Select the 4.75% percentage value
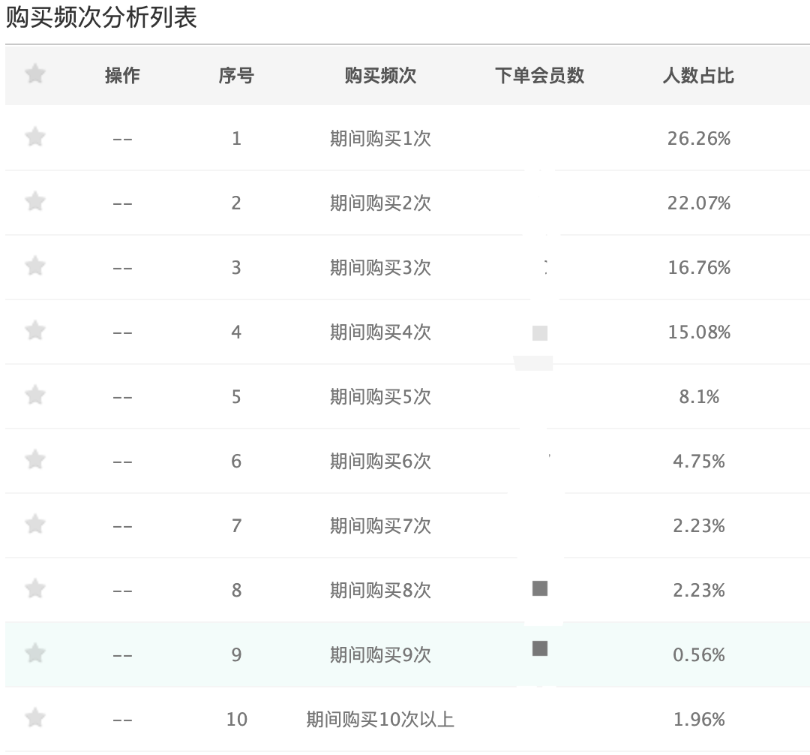Viewport: 810px width, 755px height. [x=699, y=461]
